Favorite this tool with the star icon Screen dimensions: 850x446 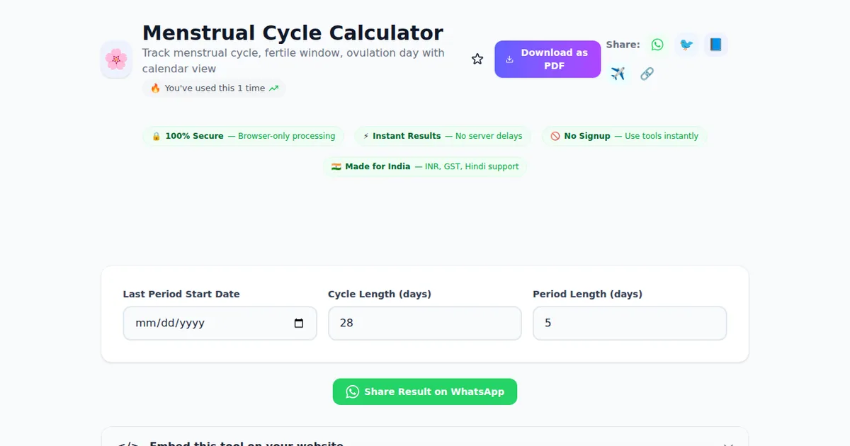pos(477,59)
